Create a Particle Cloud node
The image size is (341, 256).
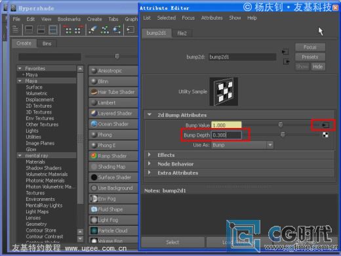pyautogui.click(x=113, y=230)
